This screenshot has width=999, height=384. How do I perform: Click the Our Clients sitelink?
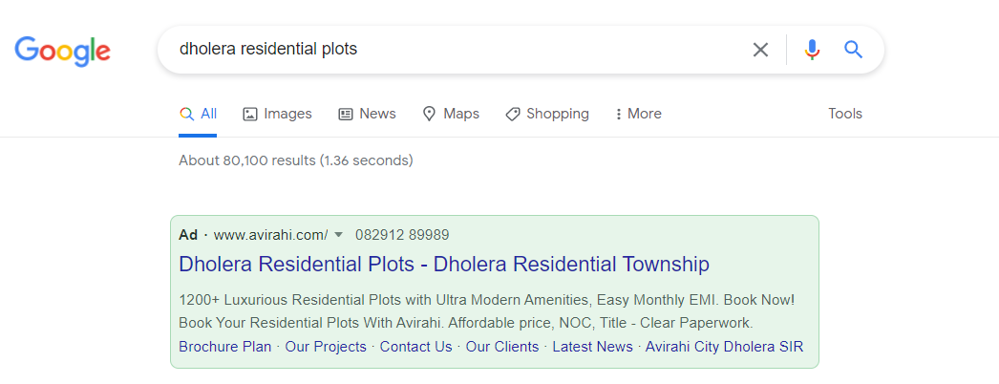pyautogui.click(x=502, y=347)
